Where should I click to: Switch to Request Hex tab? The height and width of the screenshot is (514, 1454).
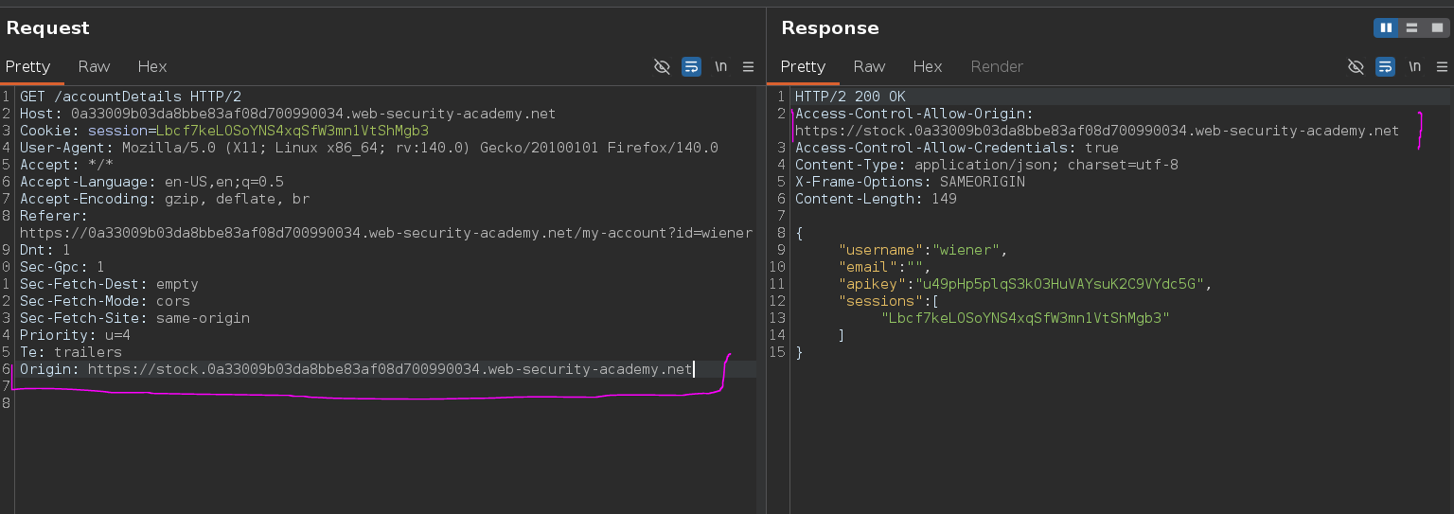pyautogui.click(x=152, y=66)
